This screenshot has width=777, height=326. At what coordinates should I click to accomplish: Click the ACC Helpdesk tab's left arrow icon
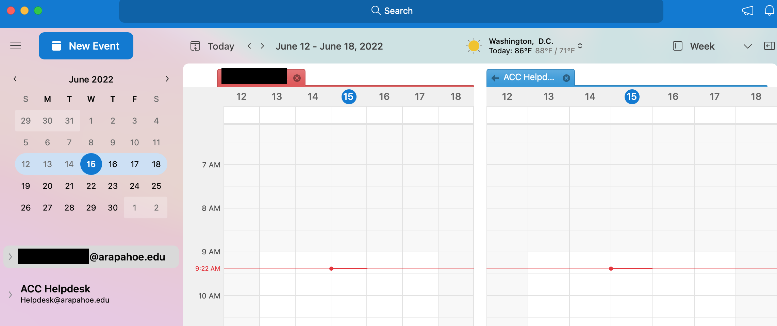click(495, 78)
